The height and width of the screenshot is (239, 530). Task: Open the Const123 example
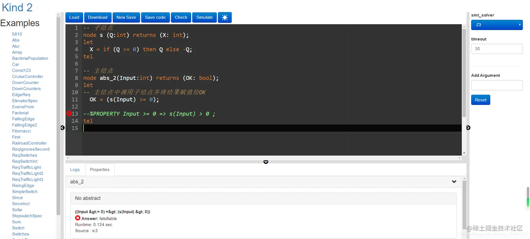click(21, 71)
